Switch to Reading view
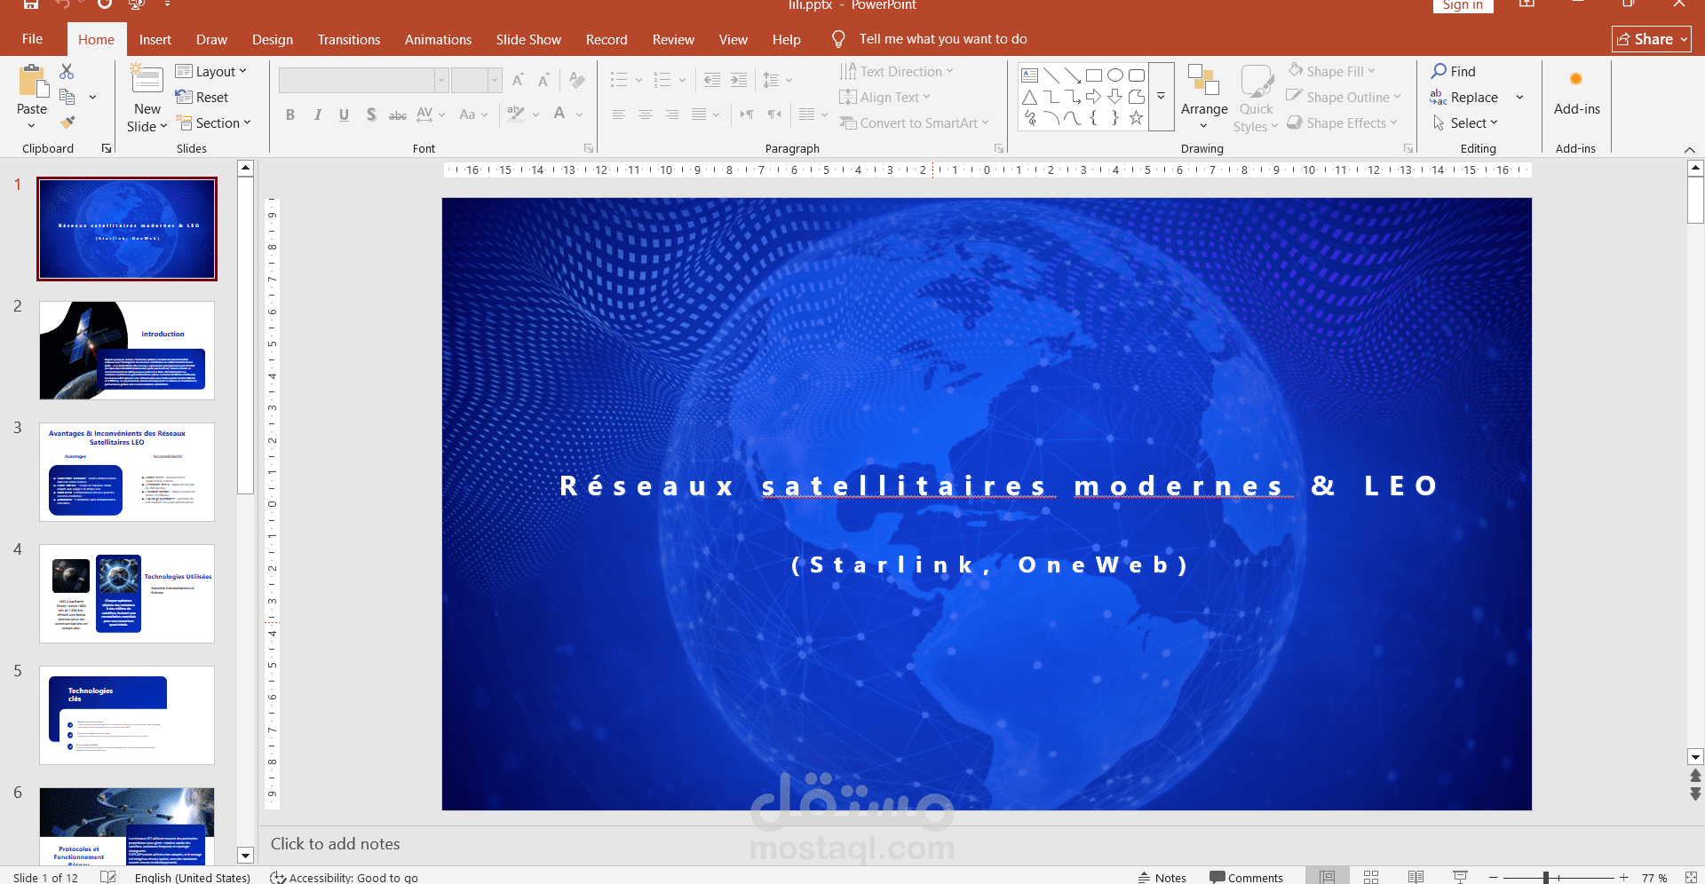 1416,877
